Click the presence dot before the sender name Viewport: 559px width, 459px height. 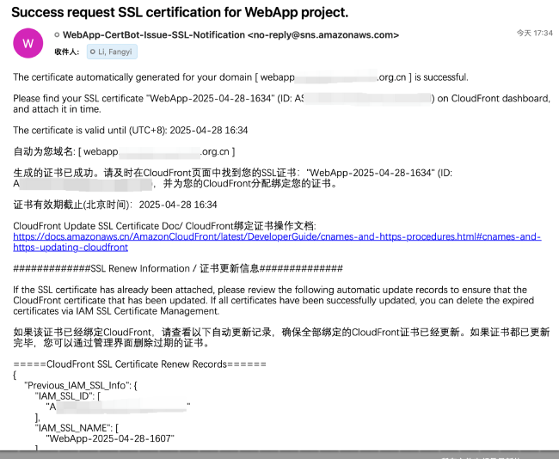(x=58, y=35)
